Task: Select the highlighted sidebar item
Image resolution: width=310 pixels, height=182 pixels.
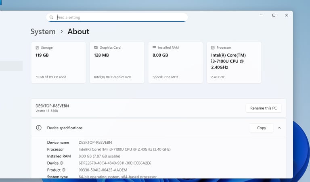Action: pos(11,66)
